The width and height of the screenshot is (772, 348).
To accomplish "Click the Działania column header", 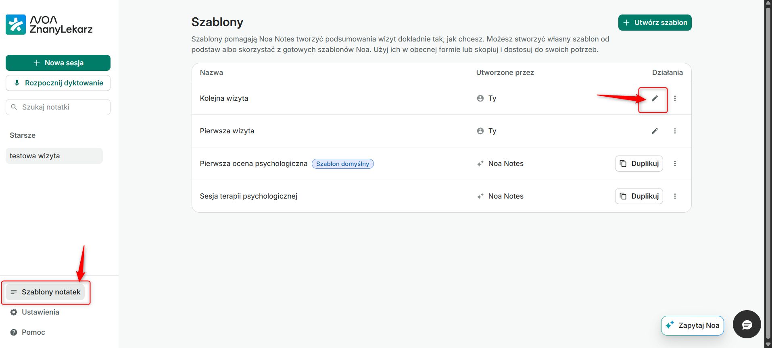I will pyautogui.click(x=667, y=72).
